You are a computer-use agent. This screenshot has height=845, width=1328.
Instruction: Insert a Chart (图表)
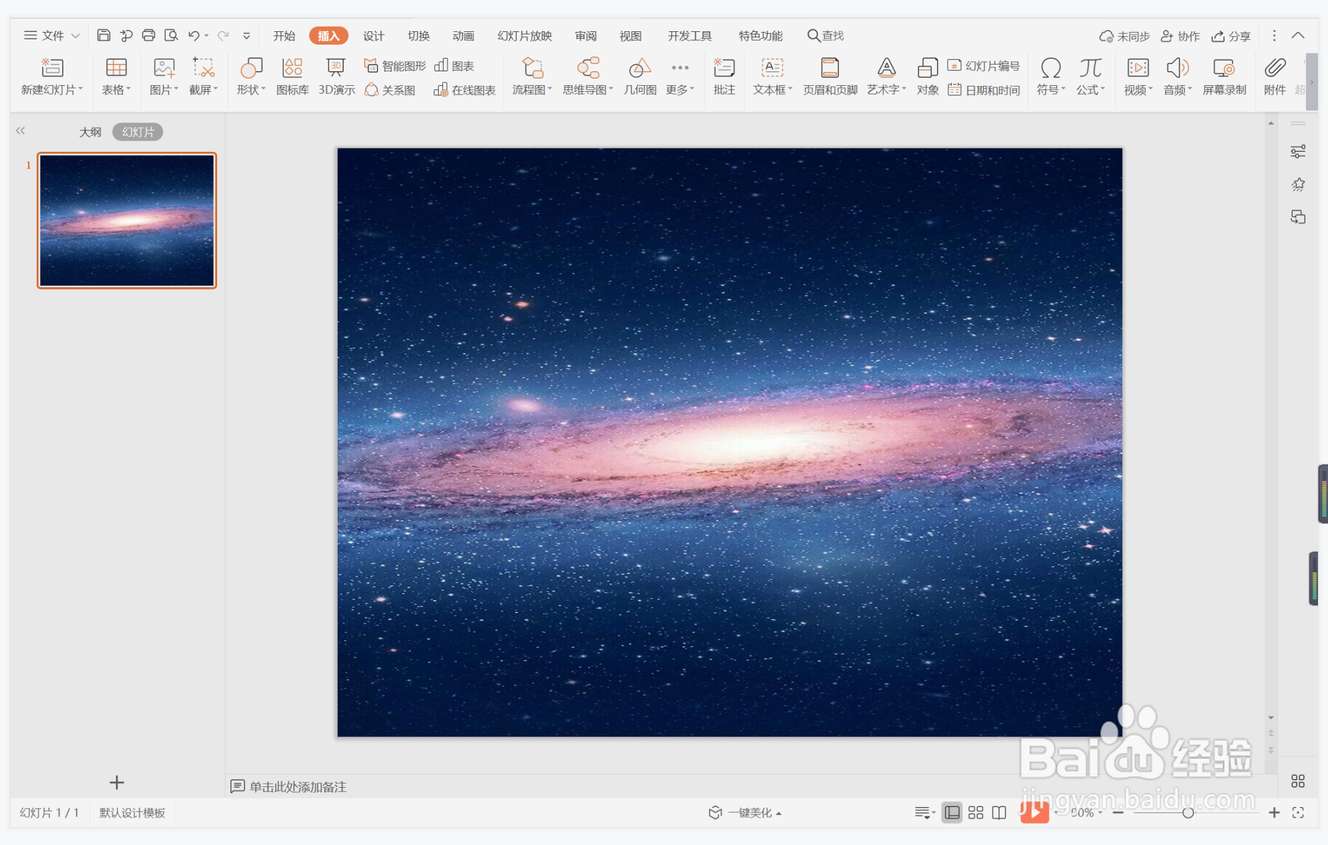pos(454,65)
